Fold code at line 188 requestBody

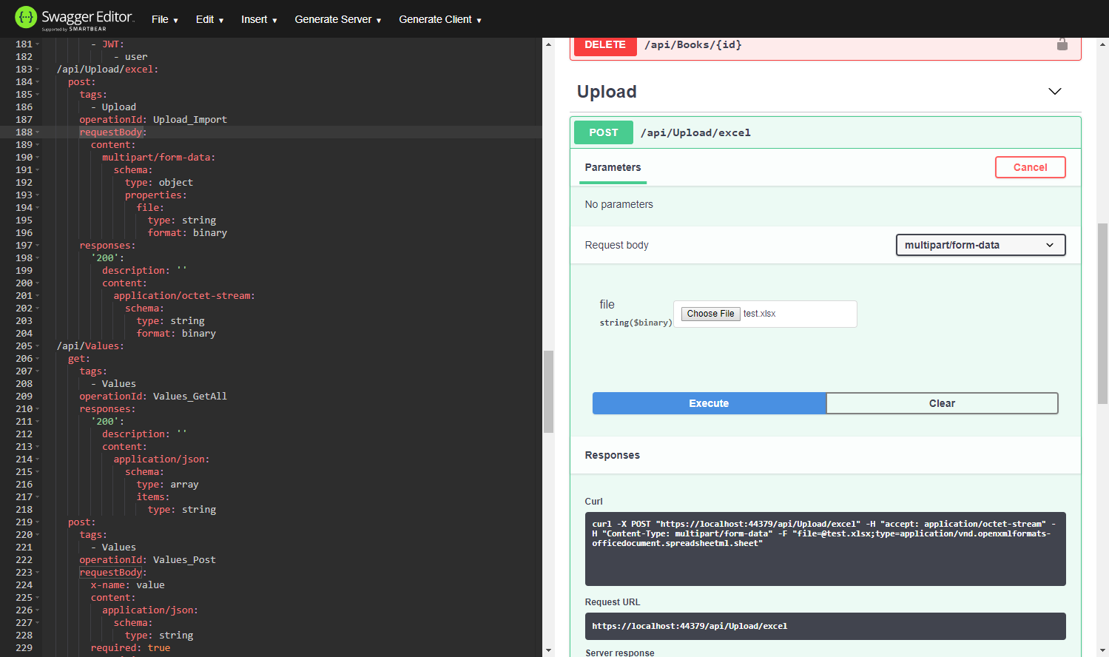[x=38, y=132]
